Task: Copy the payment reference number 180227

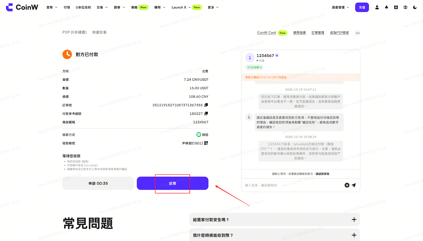Action: point(206,113)
